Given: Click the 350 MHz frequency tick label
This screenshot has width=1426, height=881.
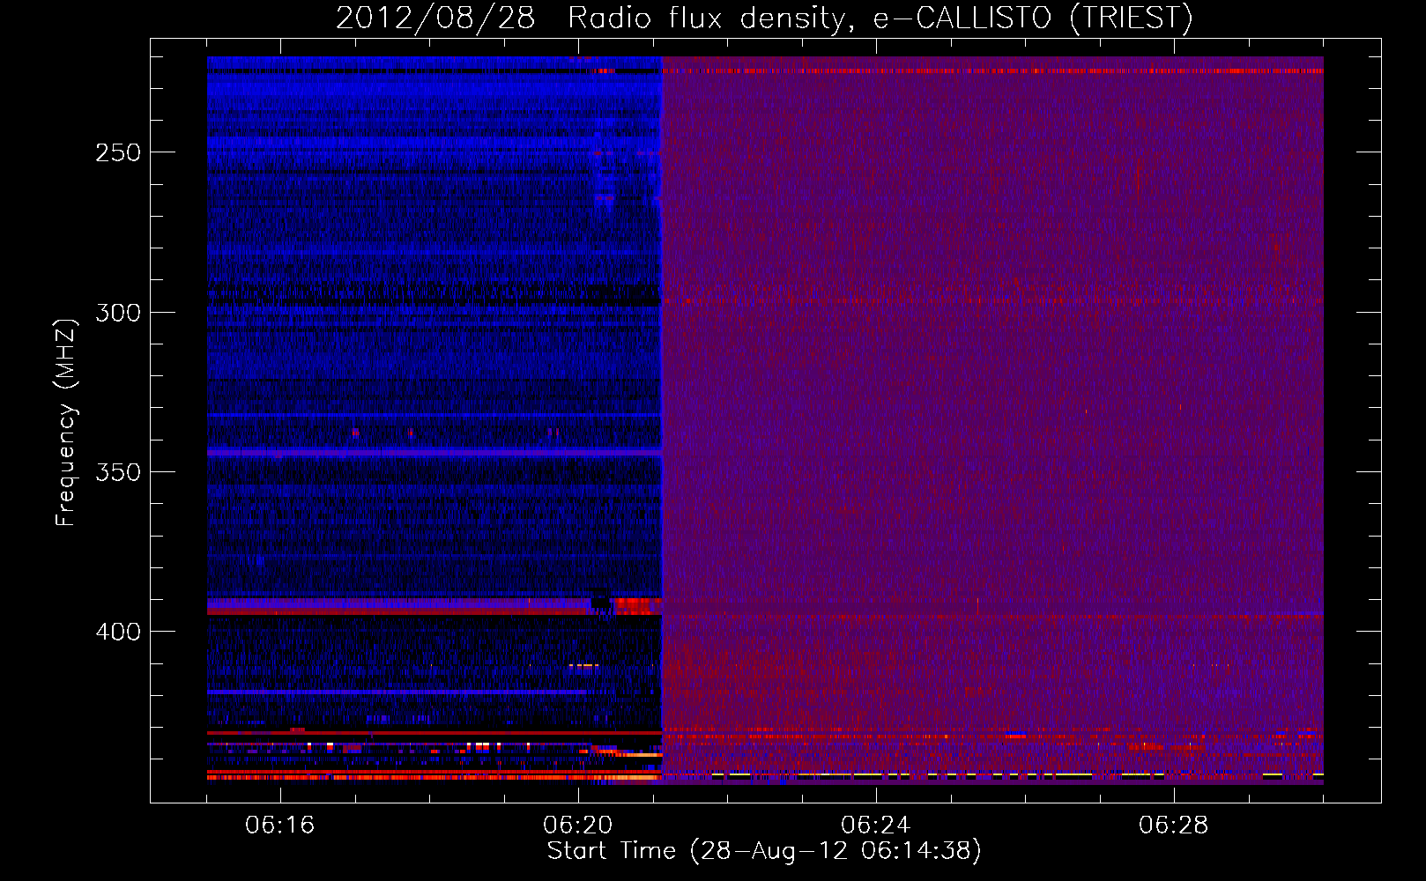Looking at the screenshot, I should (x=118, y=472).
